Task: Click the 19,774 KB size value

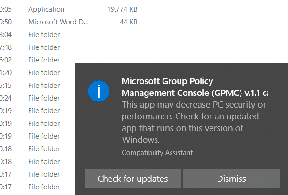Action: point(123,9)
